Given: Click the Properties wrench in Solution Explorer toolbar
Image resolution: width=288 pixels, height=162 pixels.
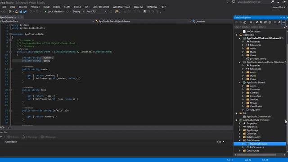Looking at the screenshot, I should tap(279, 22).
